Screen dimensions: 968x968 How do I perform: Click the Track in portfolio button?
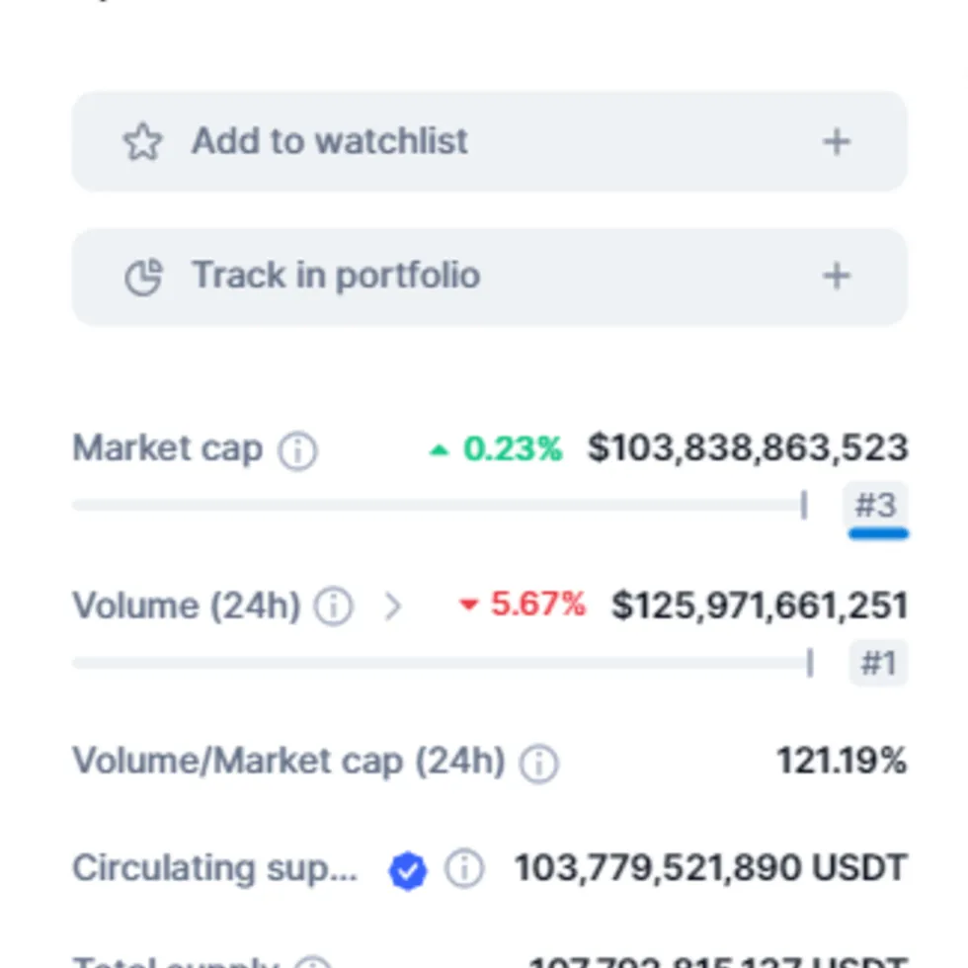click(490, 277)
